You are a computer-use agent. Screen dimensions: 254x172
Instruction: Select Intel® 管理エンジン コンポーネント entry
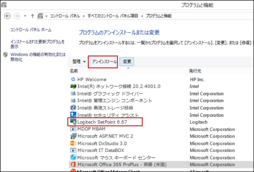pyautogui.click(x=115, y=101)
